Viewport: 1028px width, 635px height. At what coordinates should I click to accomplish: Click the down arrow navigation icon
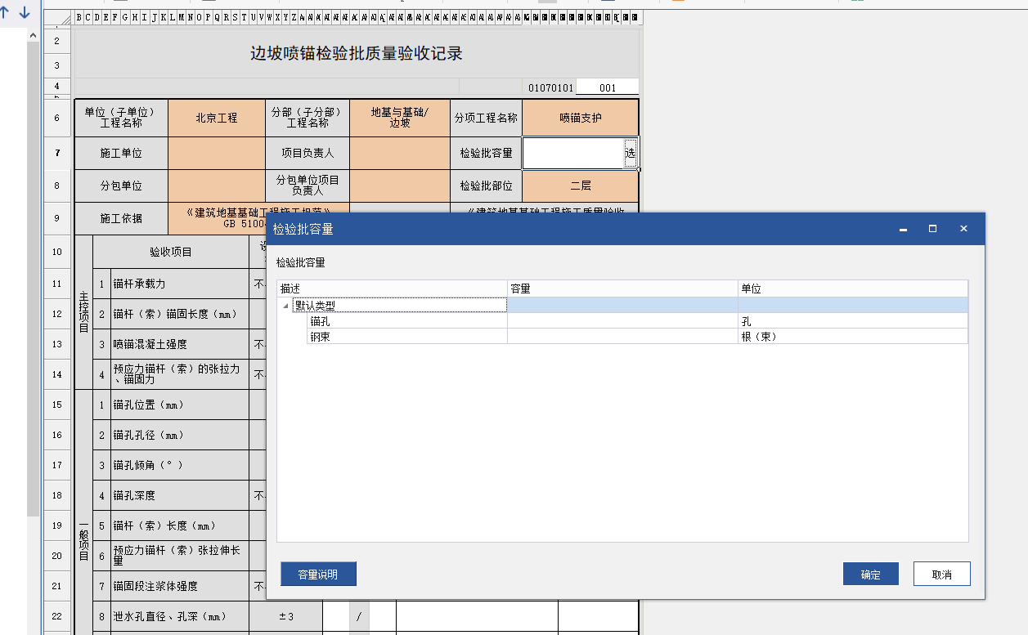[x=25, y=12]
